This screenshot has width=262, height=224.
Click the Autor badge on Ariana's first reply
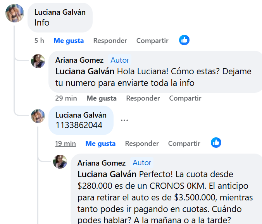tap(120, 60)
